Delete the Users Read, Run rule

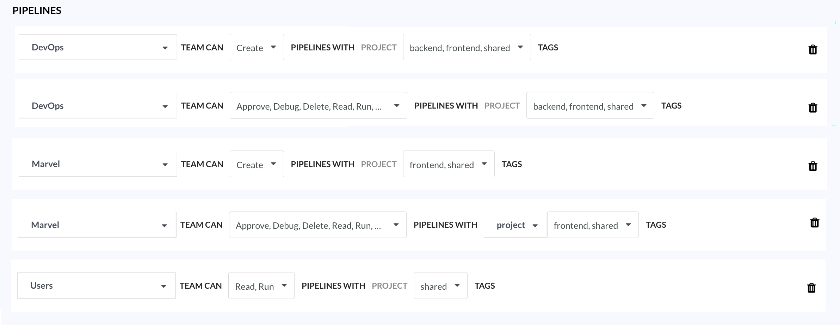pyautogui.click(x=811, y=288)
